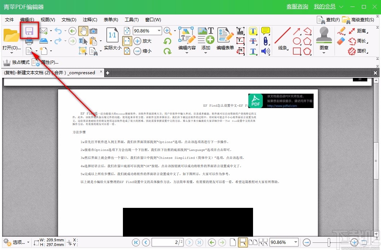Viewport: 381px width, 250px height.
Task: Select the text box tool
Action: tap(240, 41)
